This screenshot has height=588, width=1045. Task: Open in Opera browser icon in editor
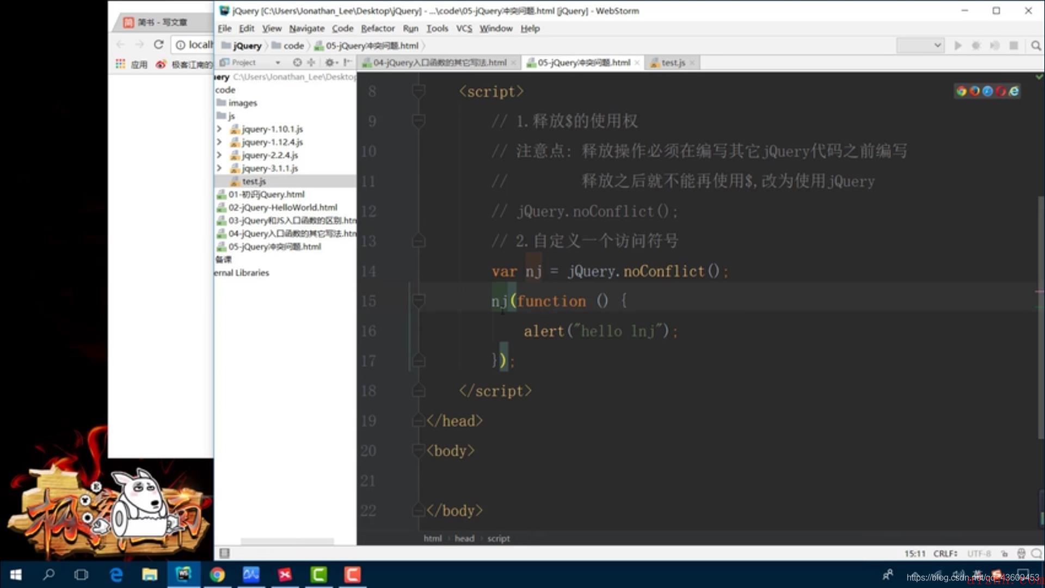[1000, 91]
